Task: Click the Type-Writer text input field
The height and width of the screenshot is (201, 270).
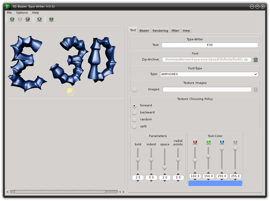Action: (x=210, y=45)
